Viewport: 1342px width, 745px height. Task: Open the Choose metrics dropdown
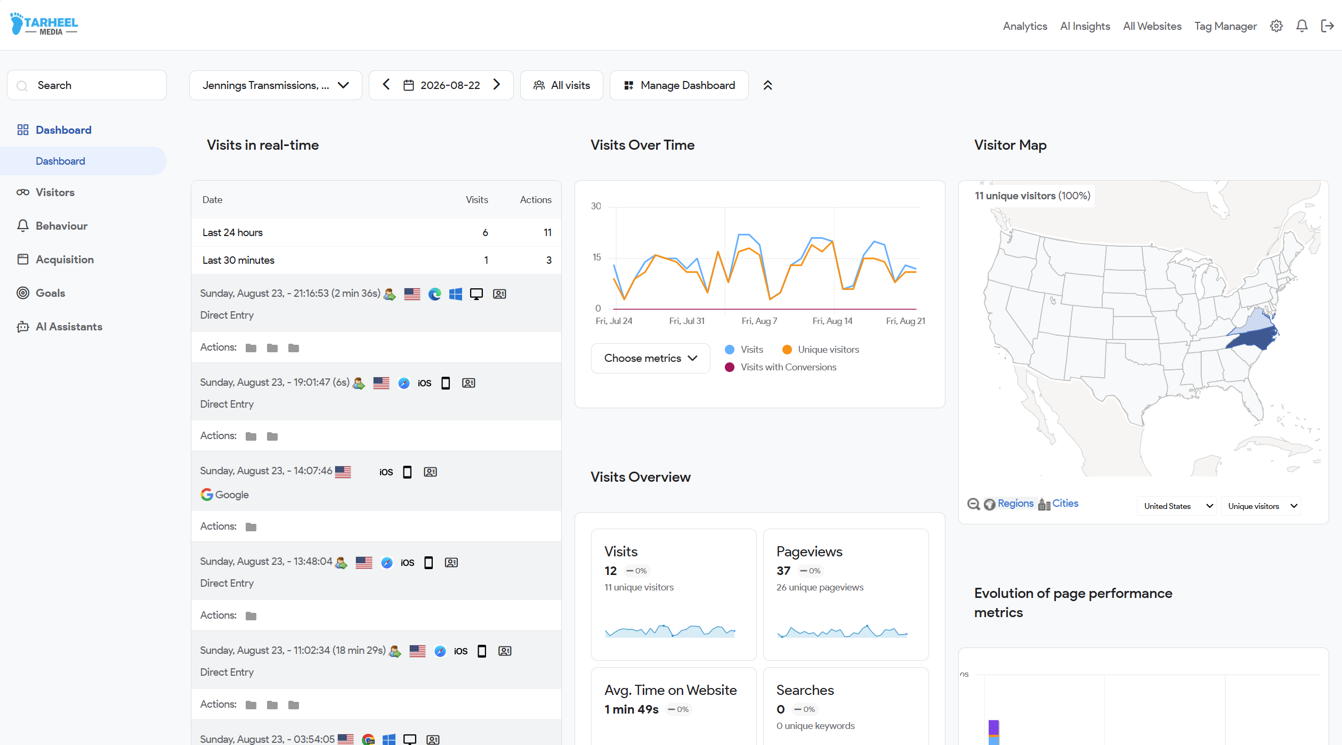(x=650, y=358)
